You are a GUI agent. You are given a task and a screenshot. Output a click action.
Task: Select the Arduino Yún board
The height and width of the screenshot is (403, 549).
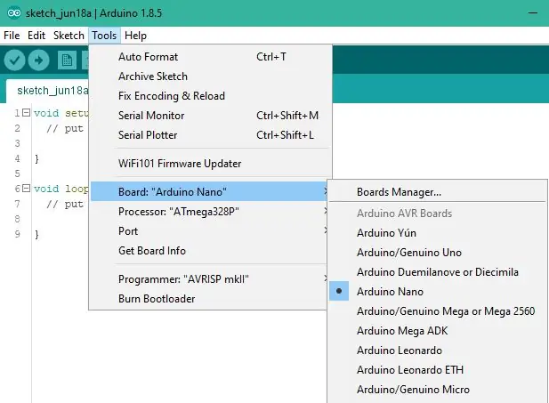(x=438, y=233)
